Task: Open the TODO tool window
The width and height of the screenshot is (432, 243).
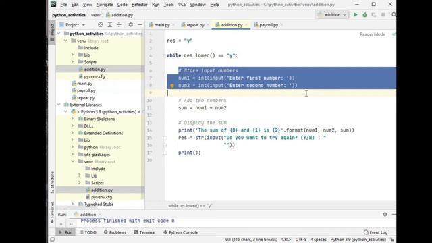Action: (88, 232)
